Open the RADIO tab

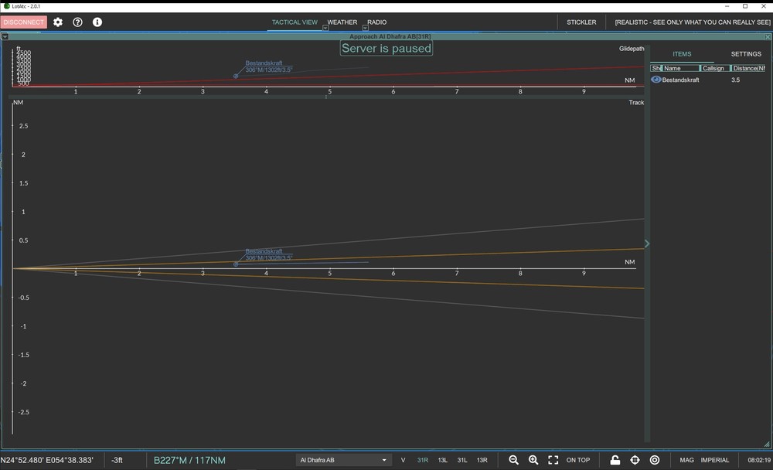[x=376, y=22]
